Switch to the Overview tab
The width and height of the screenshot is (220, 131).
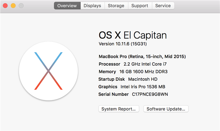tap(67, 6)
